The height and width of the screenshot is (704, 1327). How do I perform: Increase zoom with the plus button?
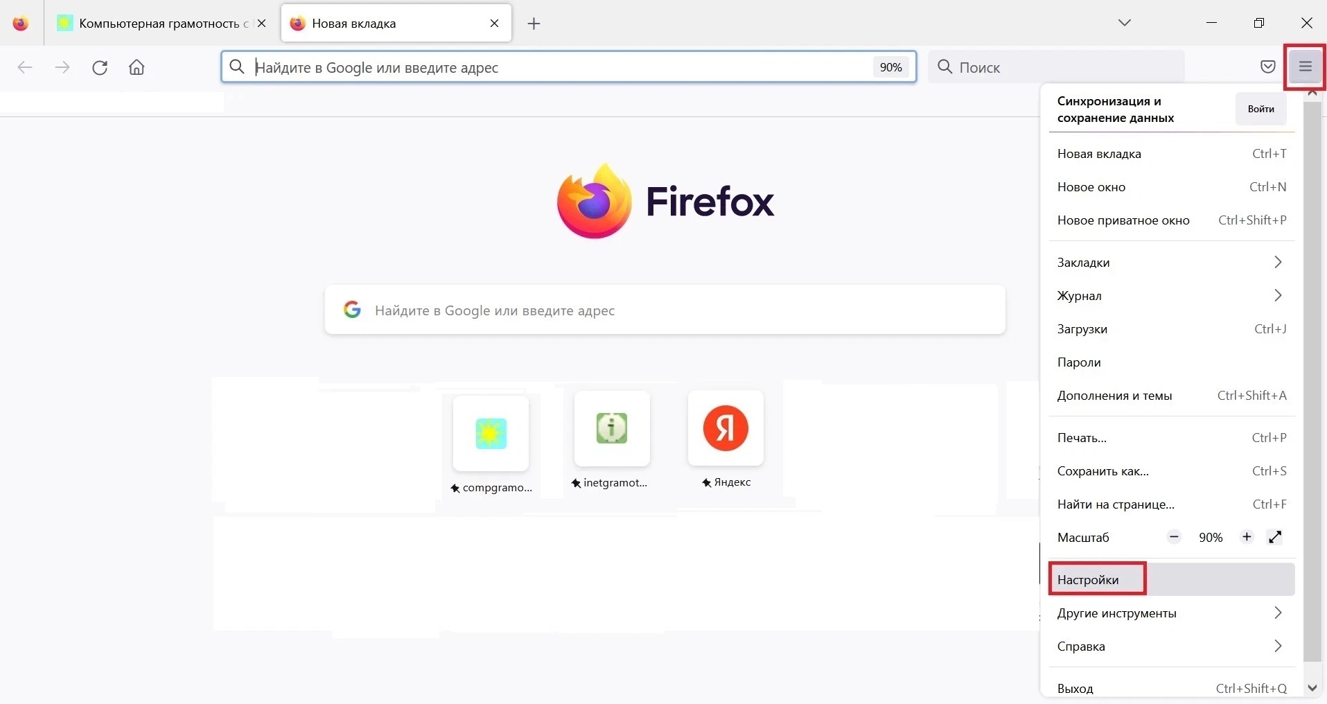point(1247,537)
